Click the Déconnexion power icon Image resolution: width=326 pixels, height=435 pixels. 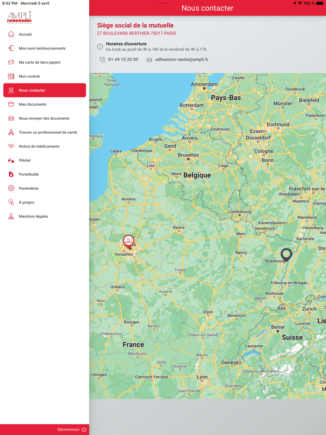click(84, 429)
